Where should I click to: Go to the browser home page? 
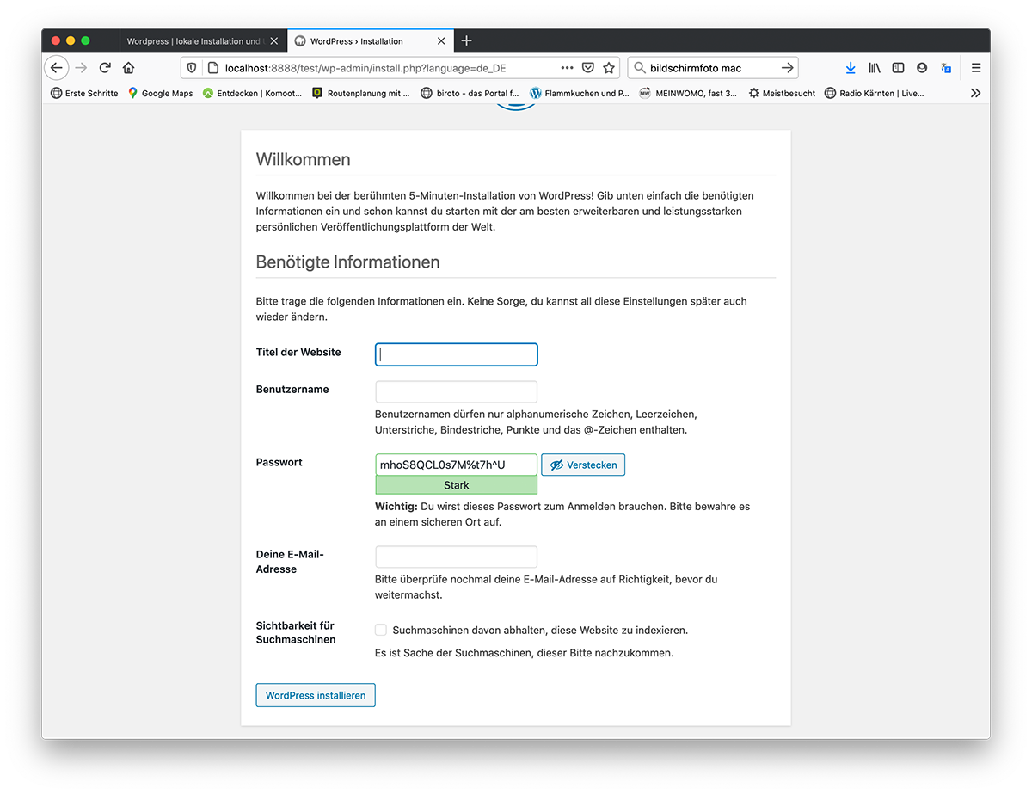[128, 68]
